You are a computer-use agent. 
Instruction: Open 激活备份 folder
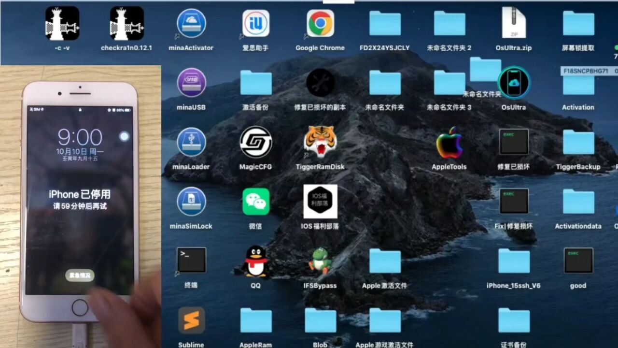256,83
